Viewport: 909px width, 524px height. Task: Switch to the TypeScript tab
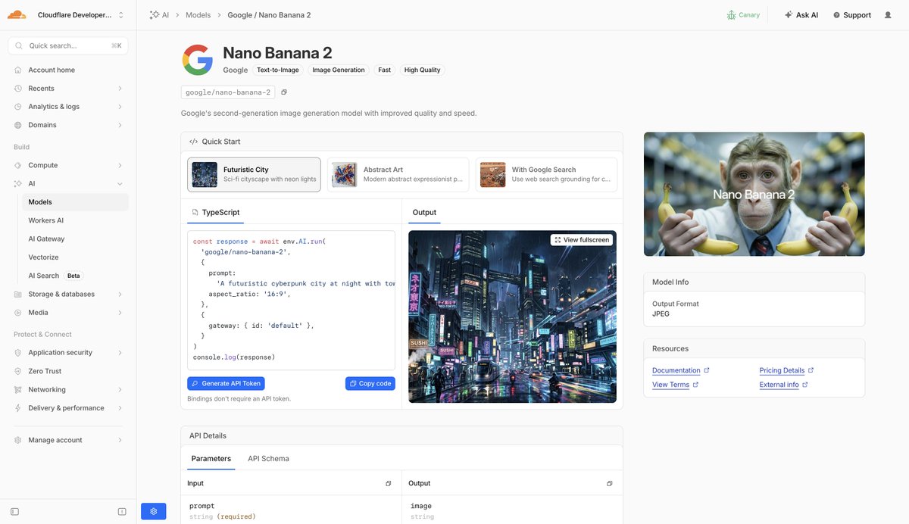pos(216,213)
